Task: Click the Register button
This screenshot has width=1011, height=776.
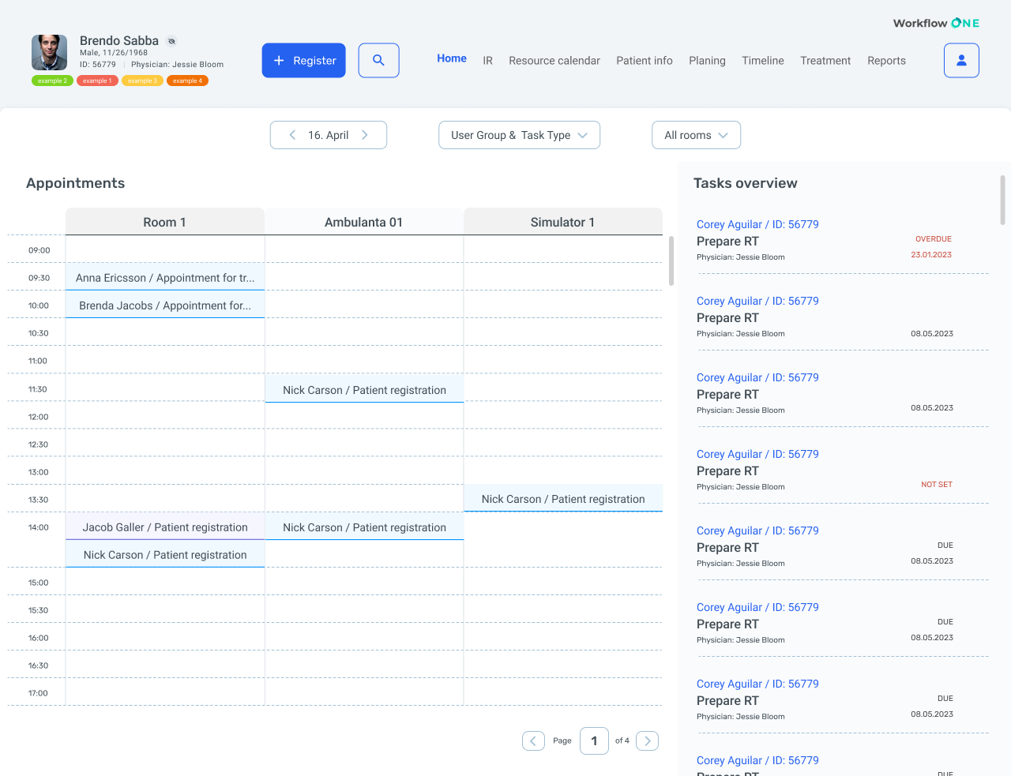Action: tap(304, 60)
